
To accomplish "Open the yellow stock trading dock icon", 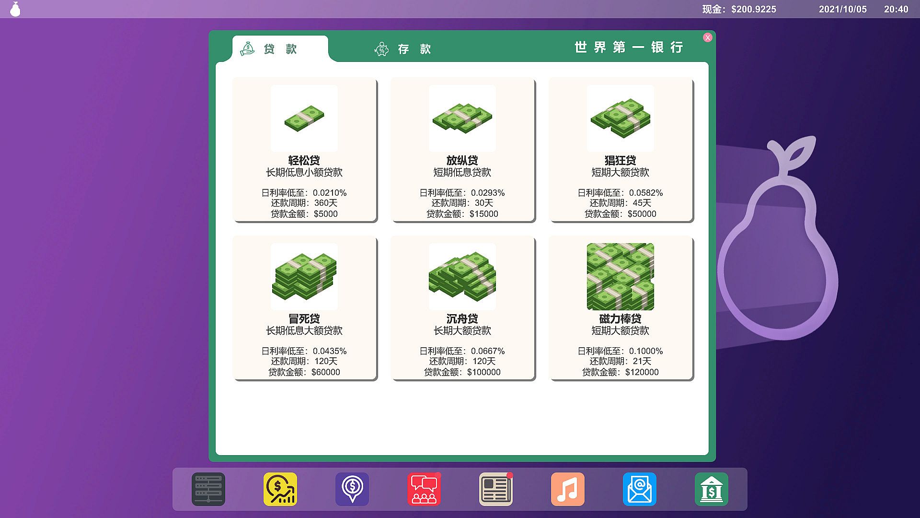I will 280,489.
